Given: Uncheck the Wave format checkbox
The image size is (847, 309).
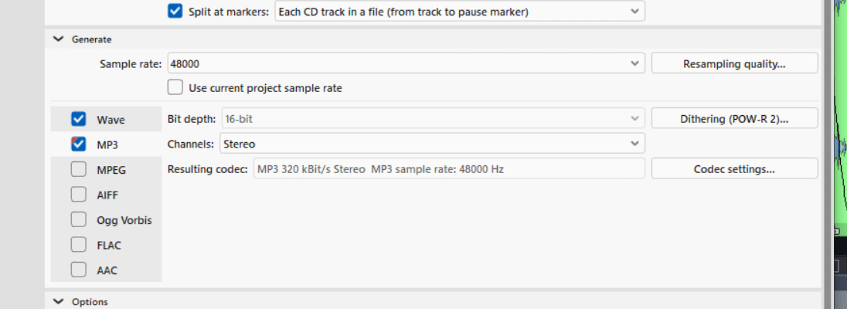Looking at the screenshot, I should click(78, 119).
